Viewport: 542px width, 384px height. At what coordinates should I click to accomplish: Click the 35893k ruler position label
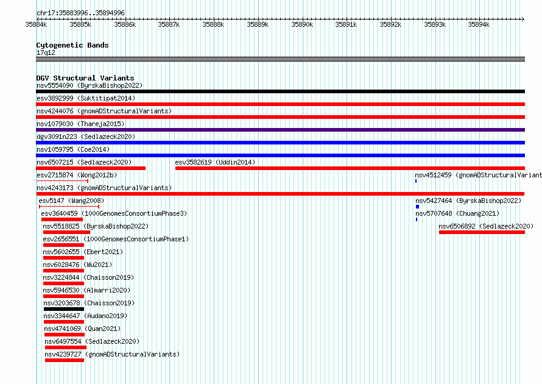435,24
